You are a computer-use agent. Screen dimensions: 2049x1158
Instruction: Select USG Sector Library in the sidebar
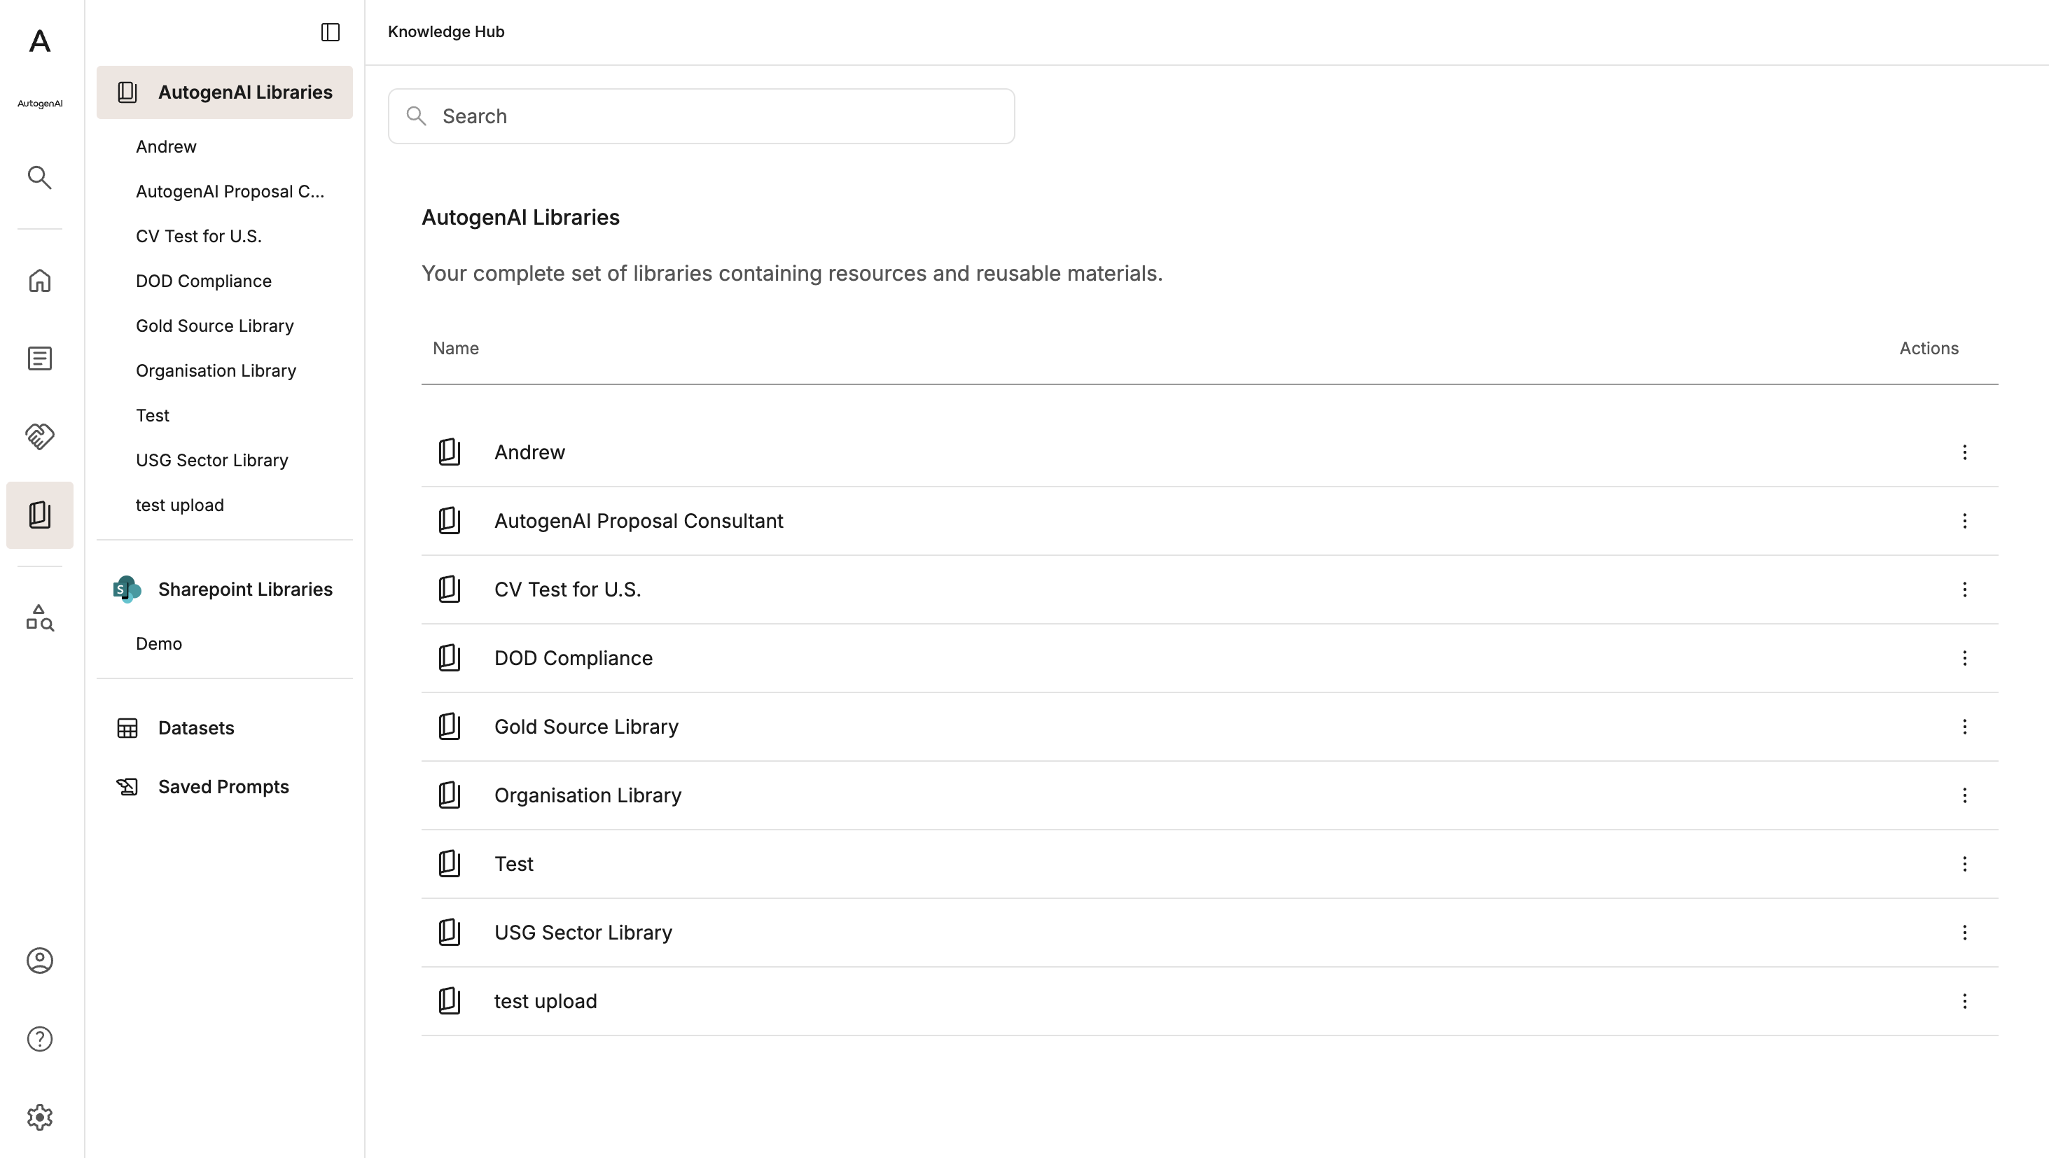(211, 461)
